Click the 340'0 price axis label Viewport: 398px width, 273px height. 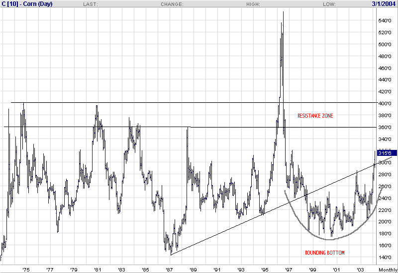[x=385, y=139]
